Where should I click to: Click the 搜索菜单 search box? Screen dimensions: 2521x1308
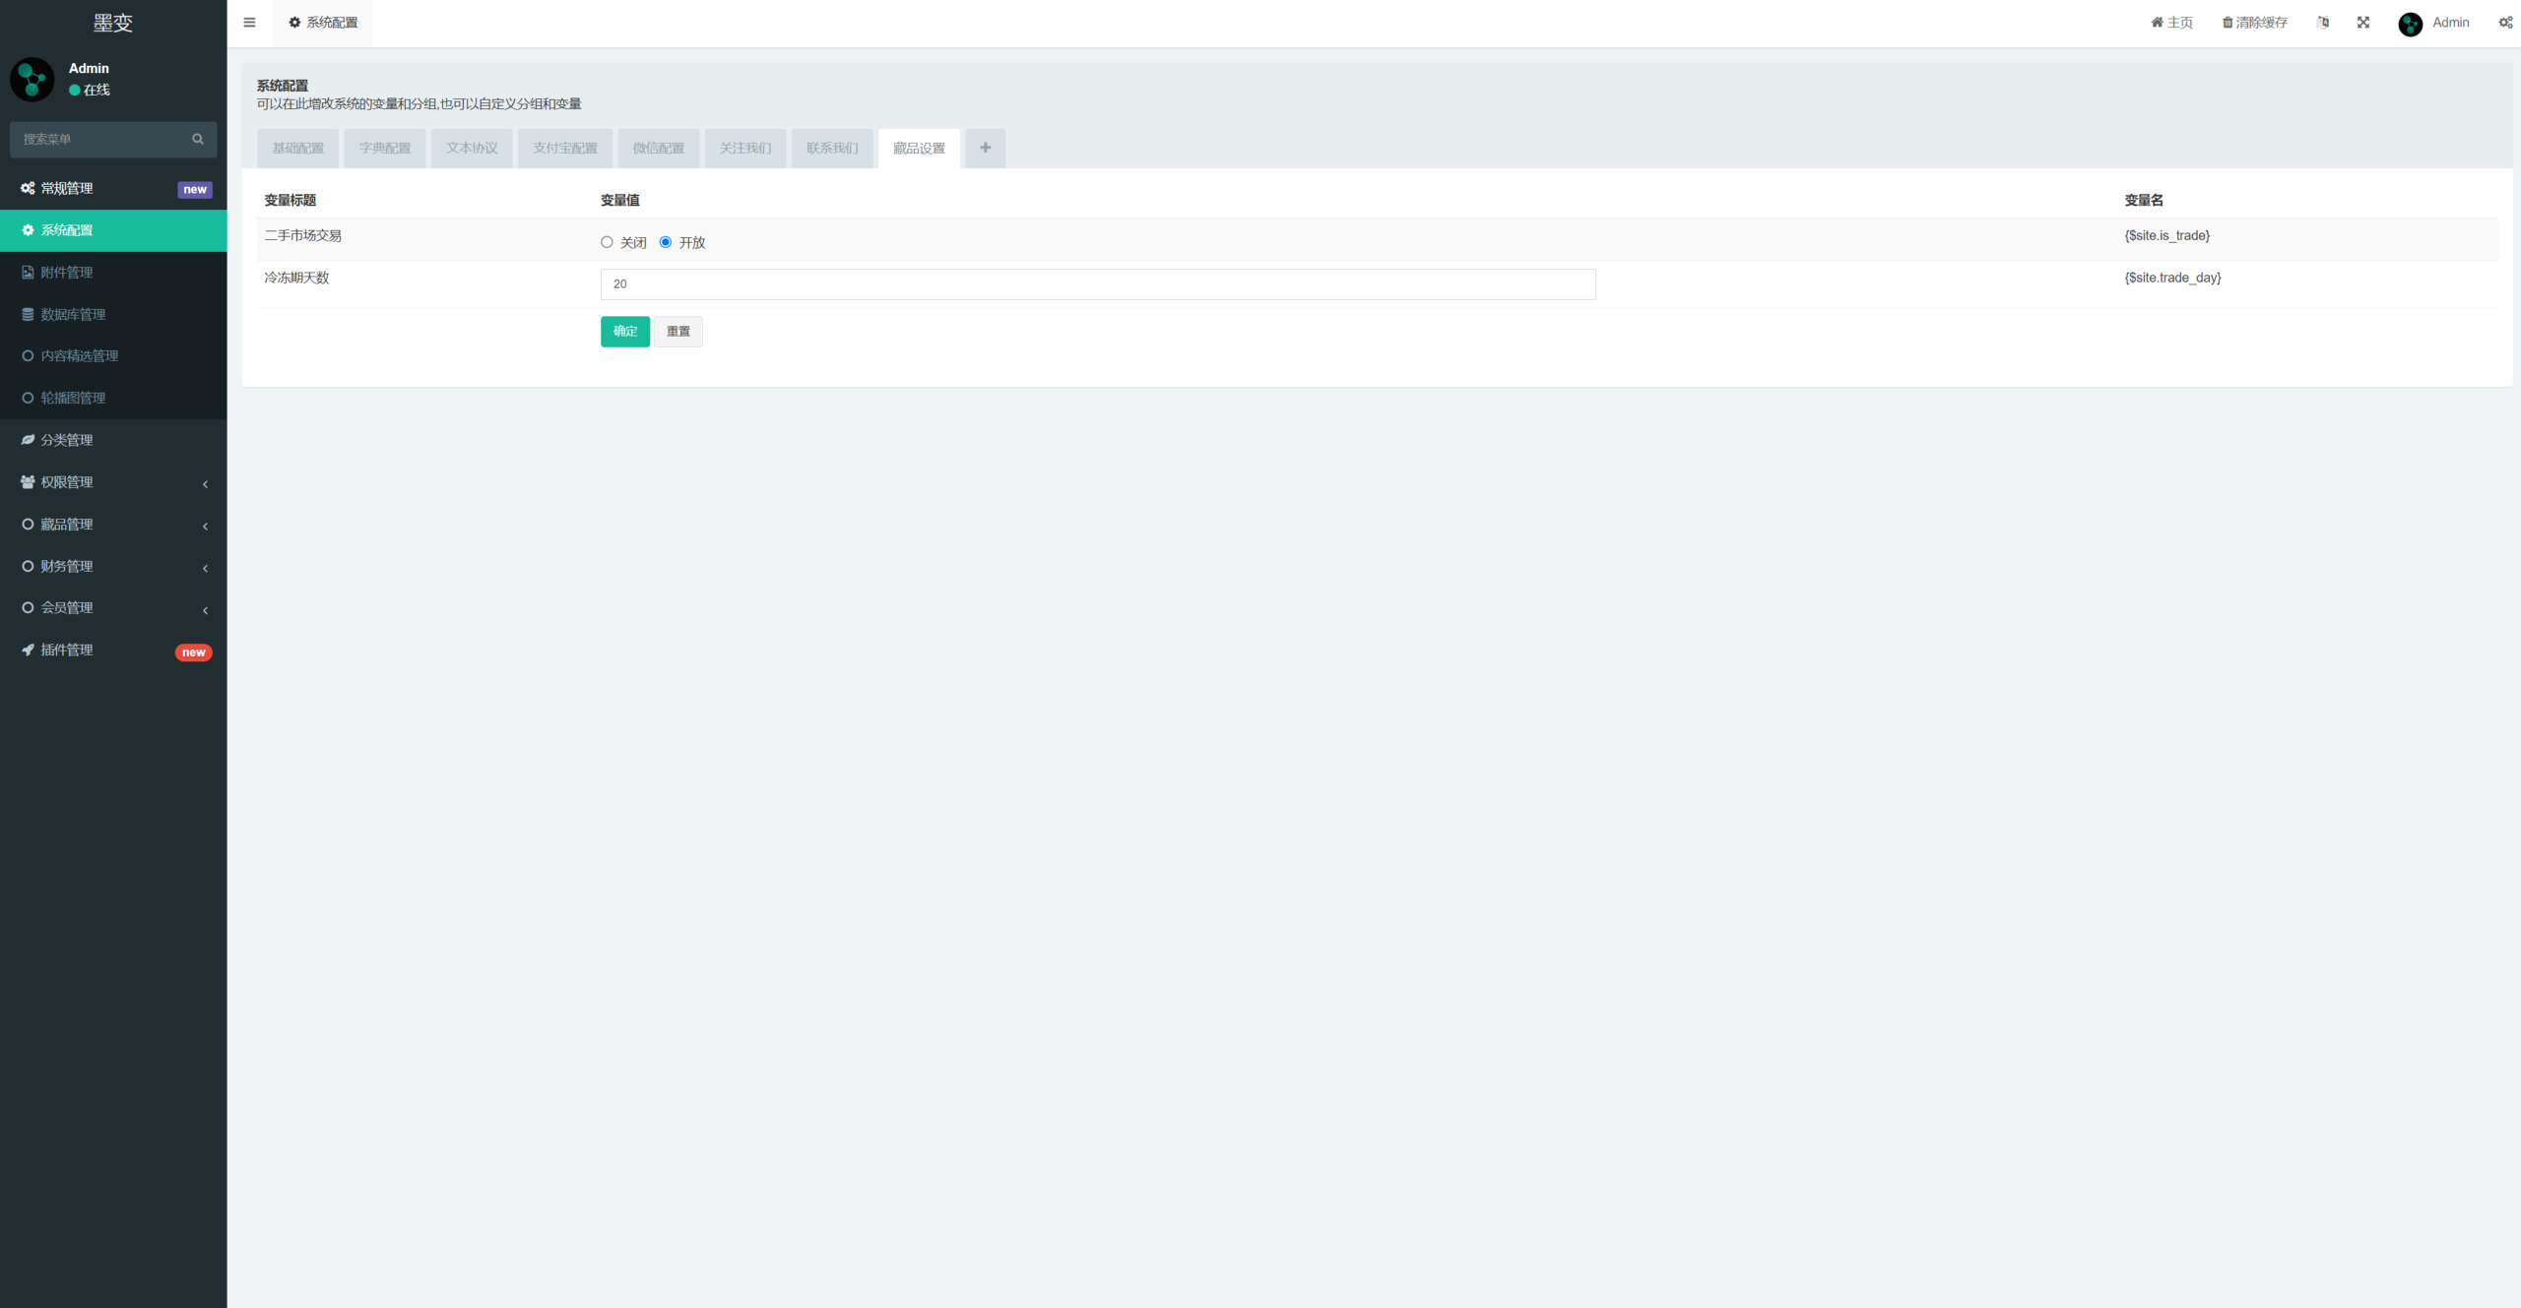click(x=113, y=139)
